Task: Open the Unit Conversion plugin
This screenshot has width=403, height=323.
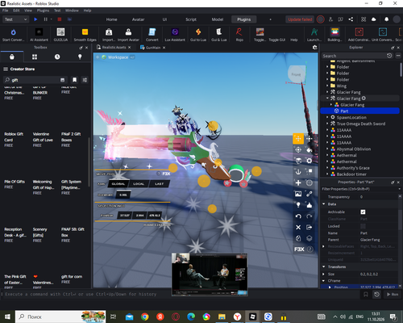Action: (383, 35)
